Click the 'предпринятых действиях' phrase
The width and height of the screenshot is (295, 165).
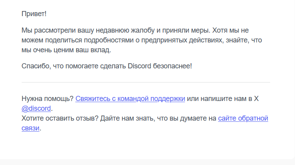[x=182, y=40]
